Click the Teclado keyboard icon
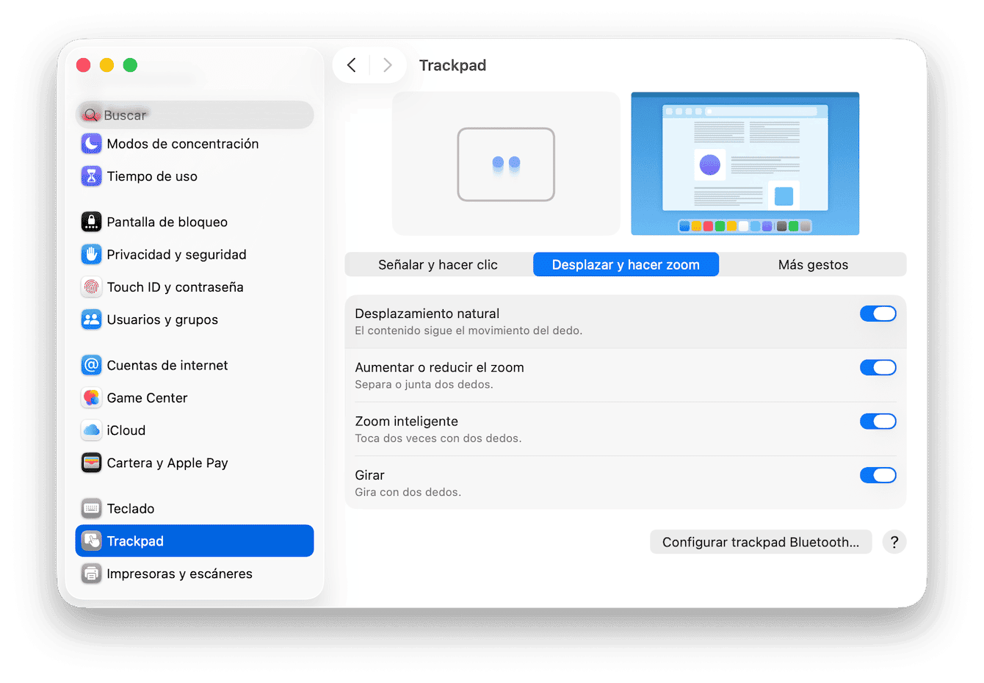The image size is (984, 683). 91,508
